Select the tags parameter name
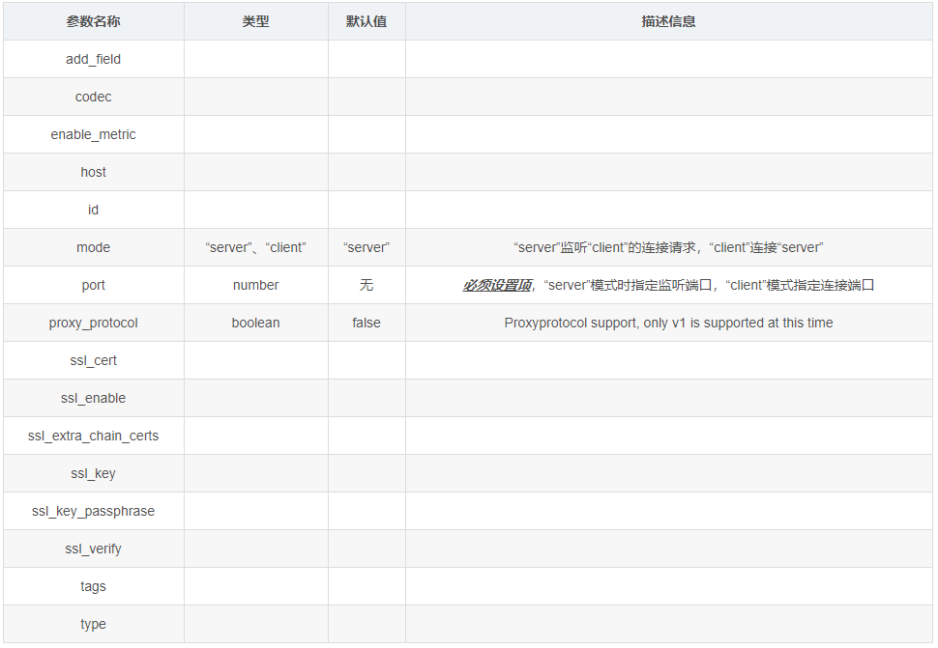Screen dimensions: 938x648 (x=94, y=586)
